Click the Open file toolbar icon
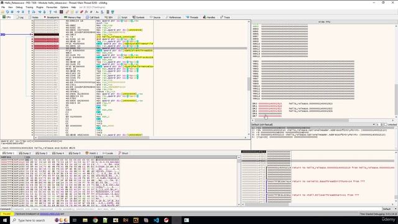Image resolution: width=398 pixels, height=224 pixels. pos(2,12)
